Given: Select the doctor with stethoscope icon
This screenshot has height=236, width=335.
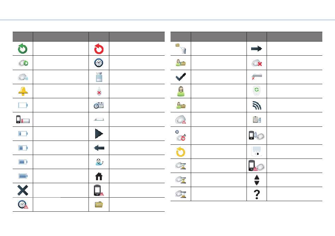Looking at the screenshot, I should (99, 162).
